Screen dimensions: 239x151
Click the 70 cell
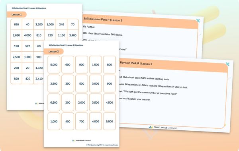tap(73, 24)
